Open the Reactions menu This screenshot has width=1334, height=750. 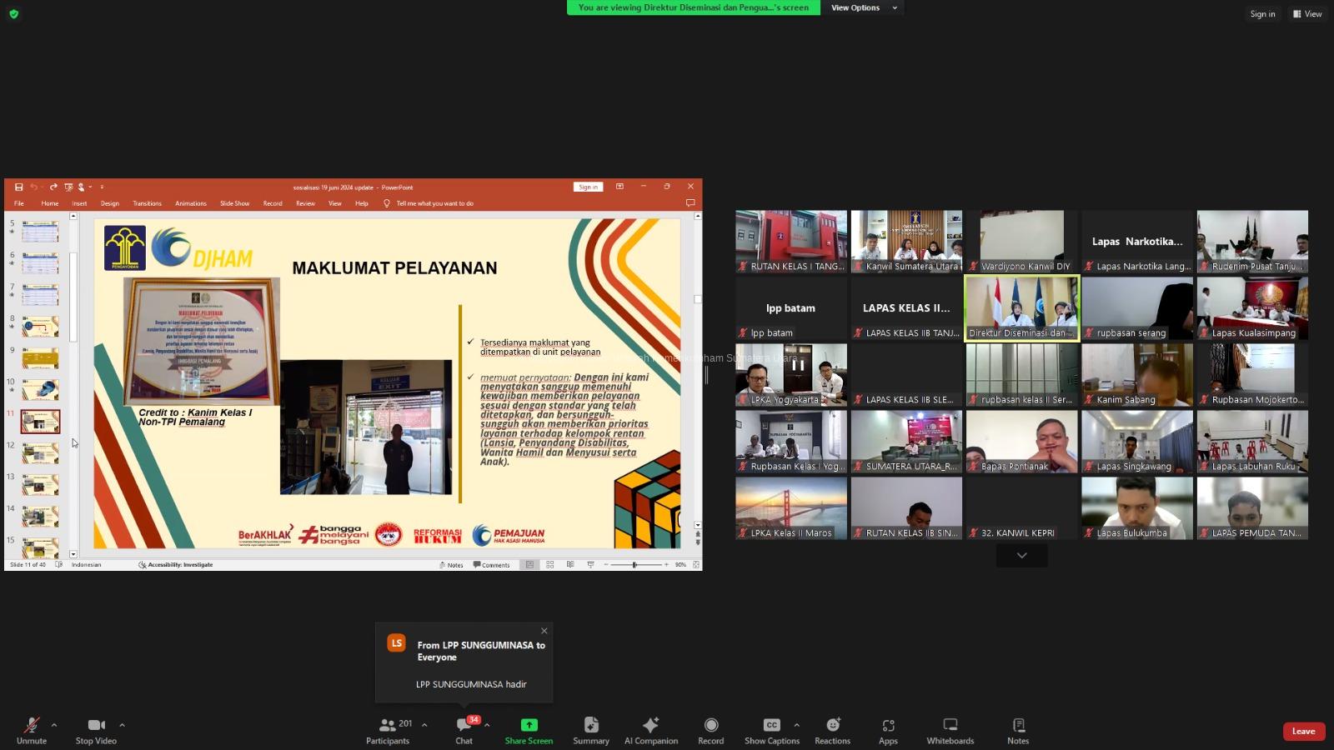832,730
